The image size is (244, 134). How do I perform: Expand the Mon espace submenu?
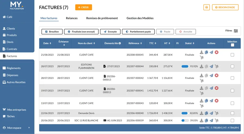click(x=29, y=128)
